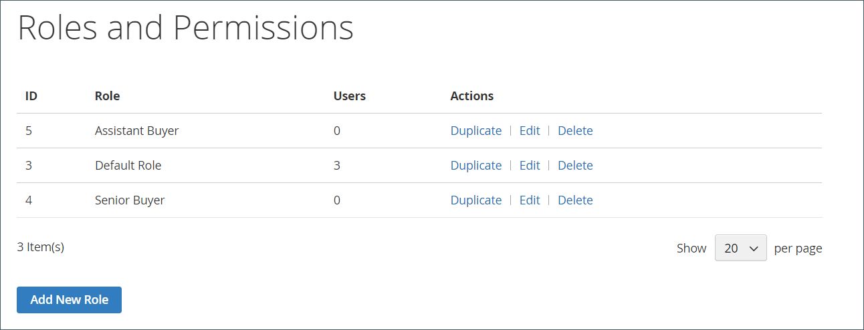The height and width of the screenshot is (330, 864).
Task: Click the Role column header
Action: pyautogui.click(x=107, y=96)
